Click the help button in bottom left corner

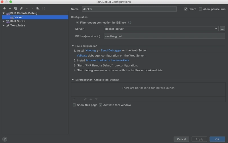point(5,139)
